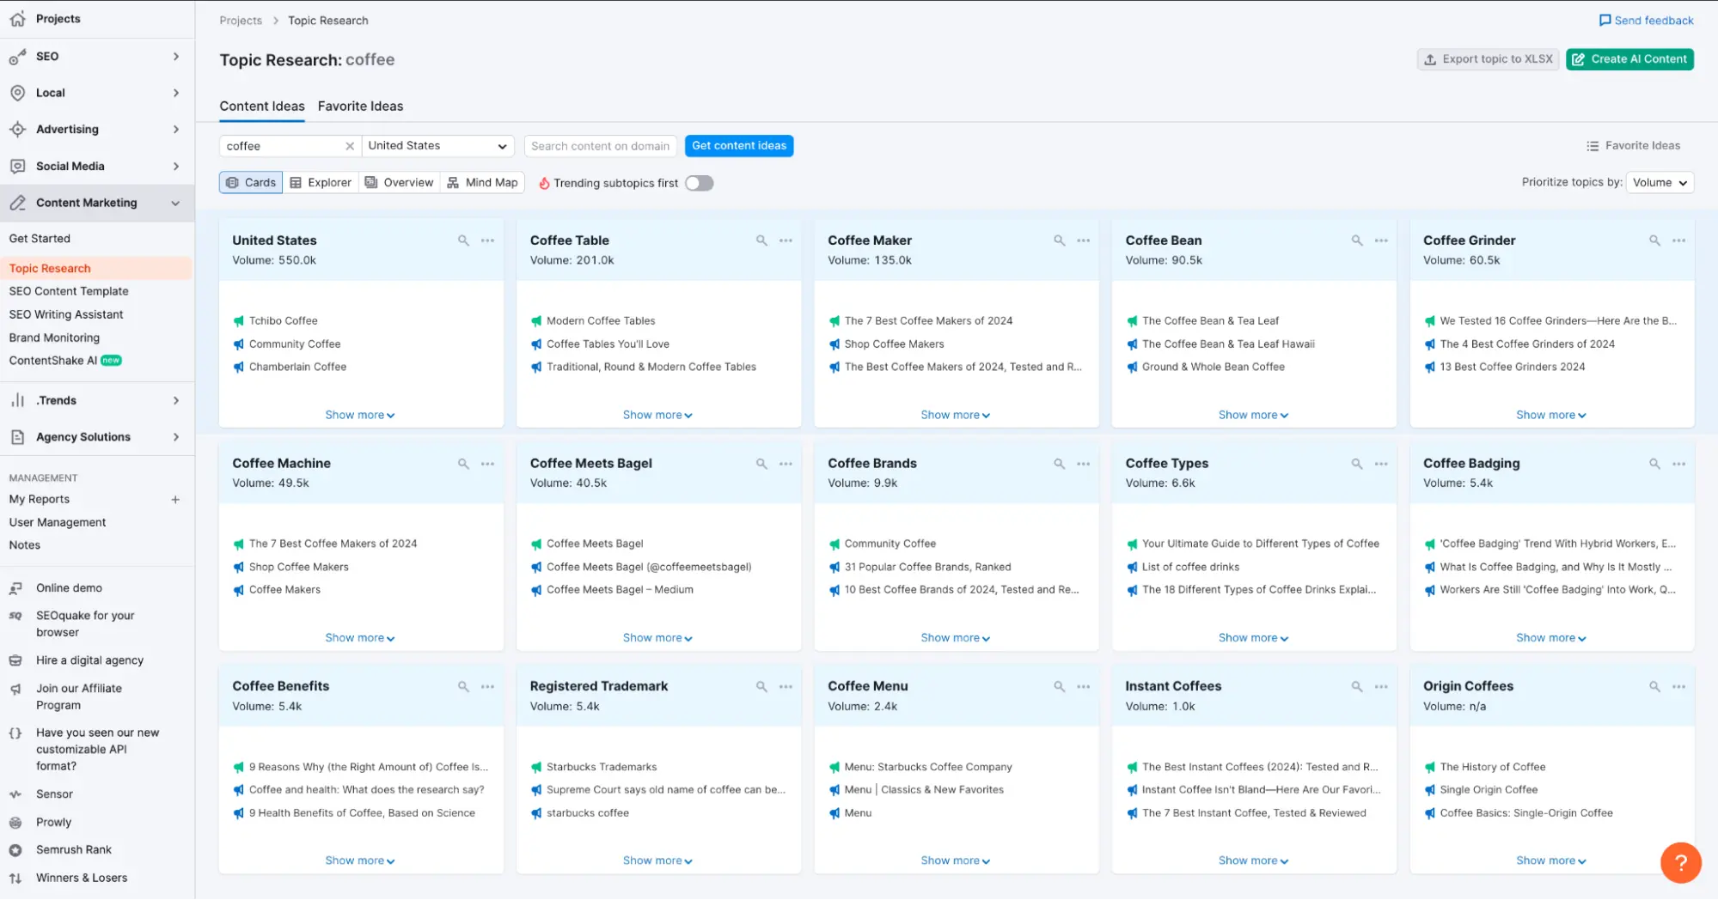Expand Show more on the Coffee Bean card
This screenshot has height=900, width=1718.
click(1253, 414)
